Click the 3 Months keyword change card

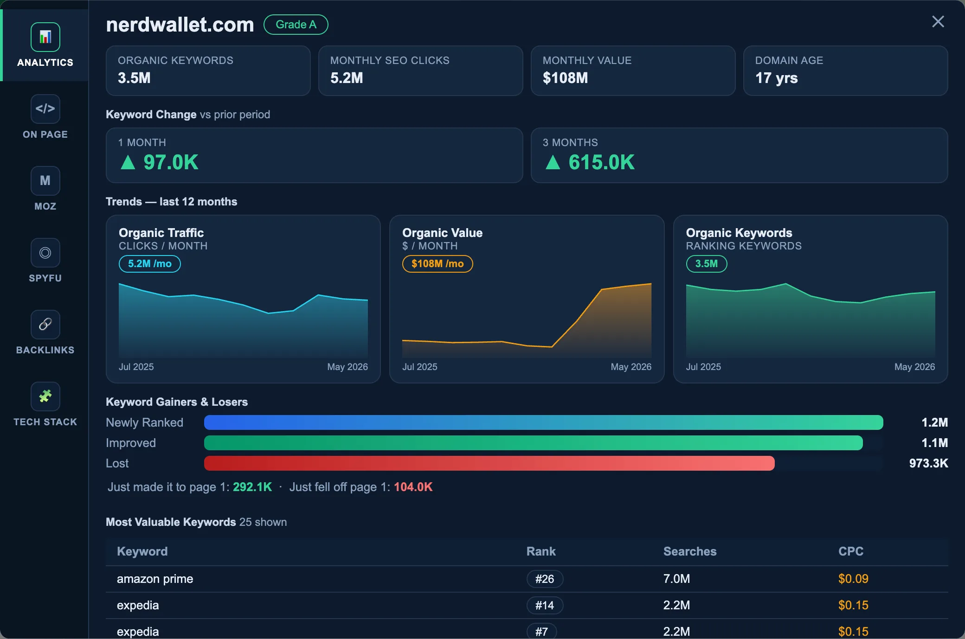740,155
